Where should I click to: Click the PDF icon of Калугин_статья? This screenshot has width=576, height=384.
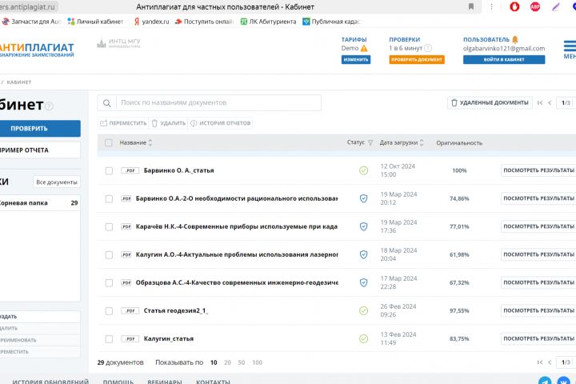coord(130,339)
